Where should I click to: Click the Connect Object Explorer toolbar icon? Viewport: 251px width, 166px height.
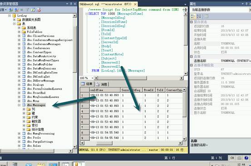(x=11, y=10)
